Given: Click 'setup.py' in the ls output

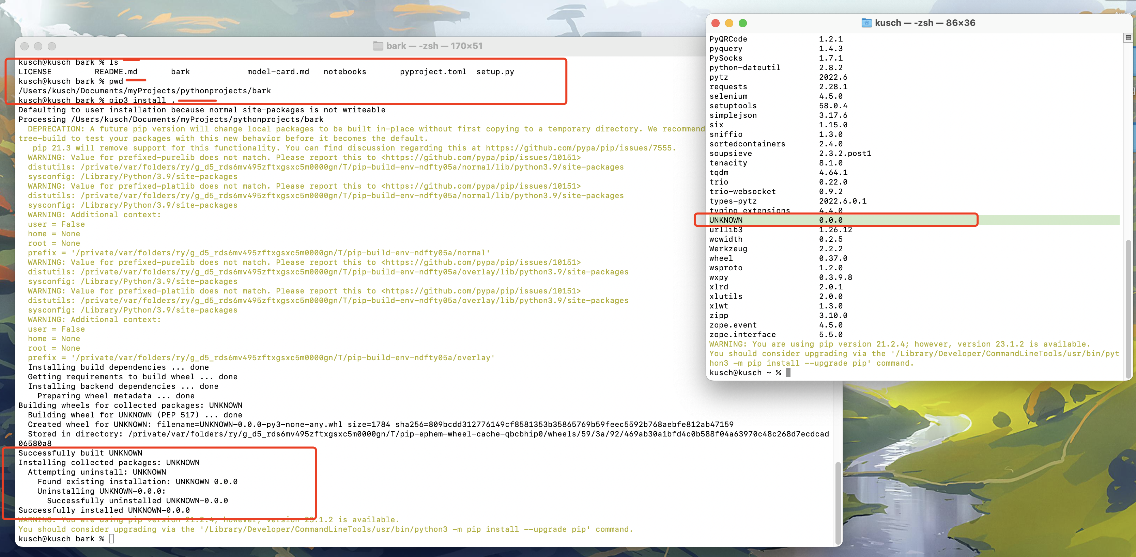Looking at the screenshot, I should pos(495,71).
